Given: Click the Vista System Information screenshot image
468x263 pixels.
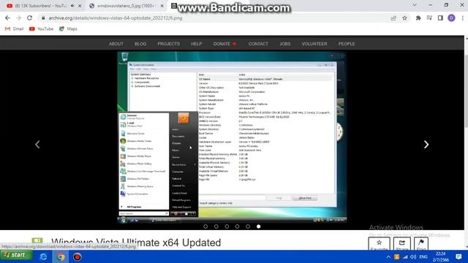Looking at the screenshot, I should (232, 137).
